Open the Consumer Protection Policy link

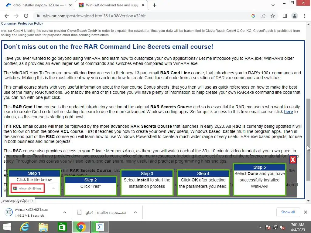22,23
